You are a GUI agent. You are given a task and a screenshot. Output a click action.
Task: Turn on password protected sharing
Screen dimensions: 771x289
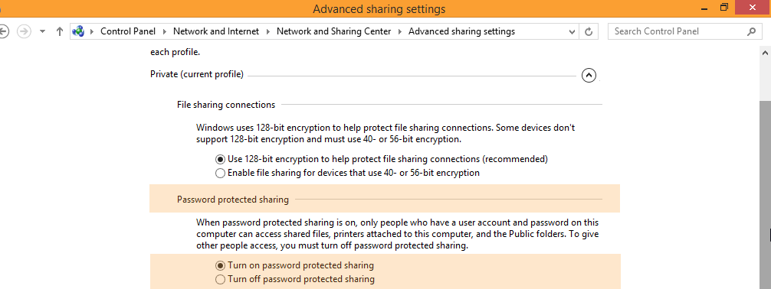click(x=220, y=265)
